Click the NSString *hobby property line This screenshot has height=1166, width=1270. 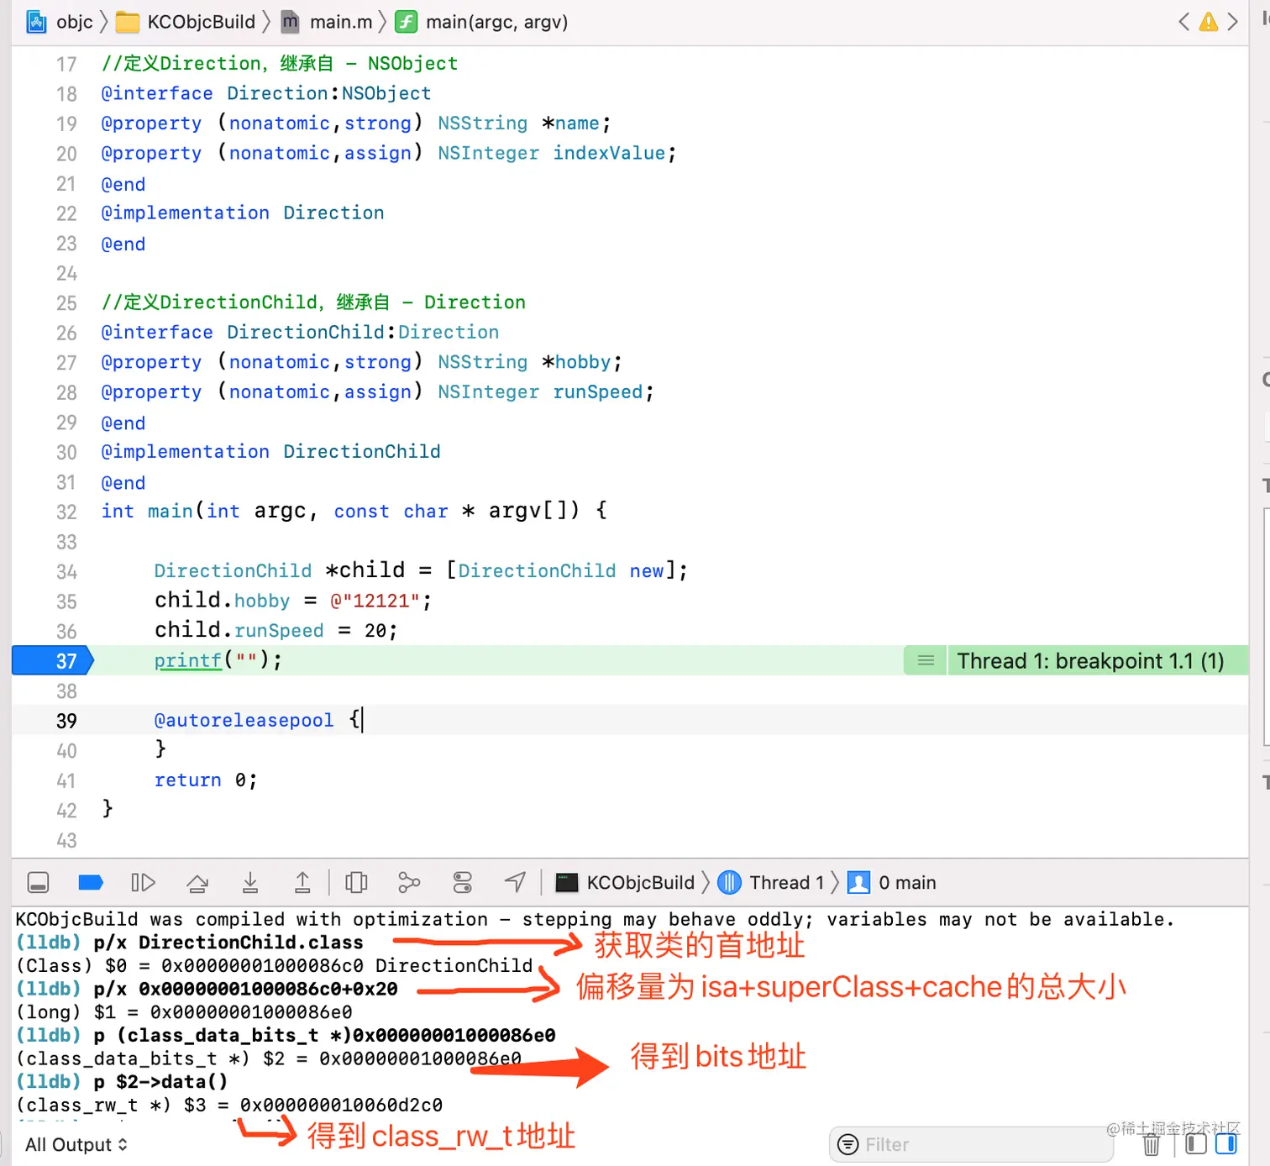click(x=361, y=362)
